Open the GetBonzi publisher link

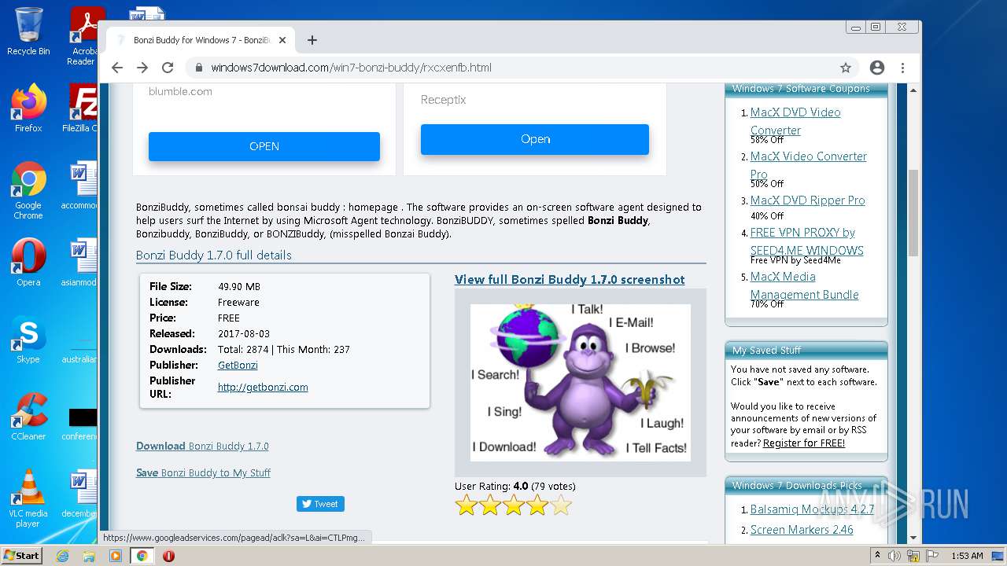pos(238,365)
